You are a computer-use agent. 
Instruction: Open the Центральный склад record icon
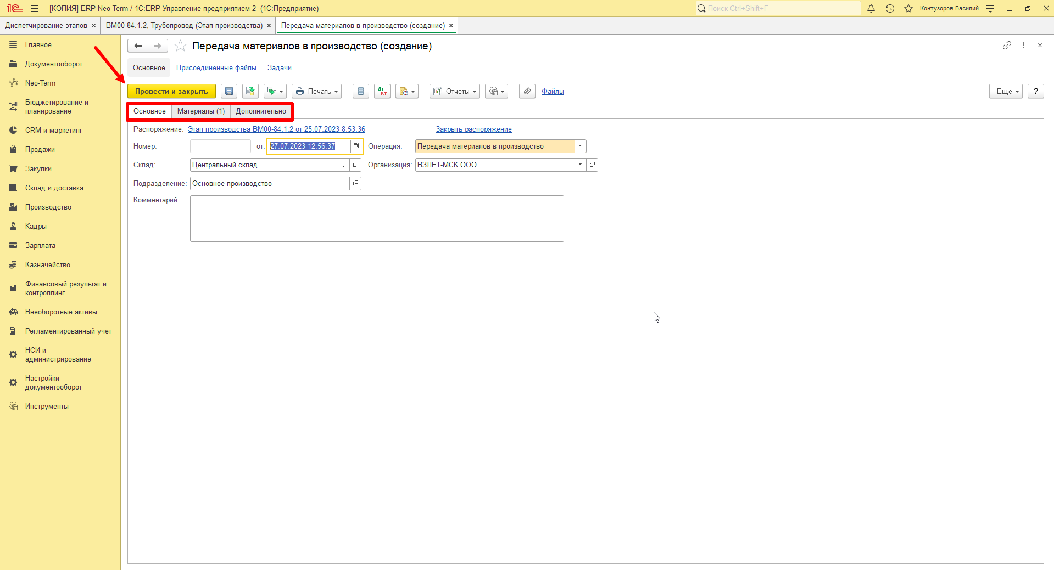tap(355, 165)
